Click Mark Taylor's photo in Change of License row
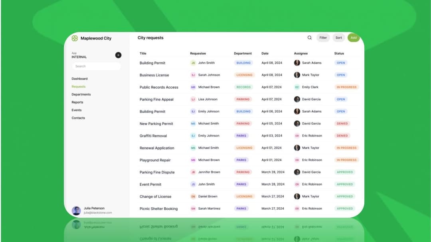Viewport: 431px width, 242px height. point(297,196)
